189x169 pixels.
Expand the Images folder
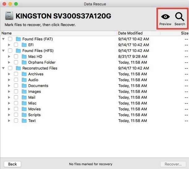9,92
